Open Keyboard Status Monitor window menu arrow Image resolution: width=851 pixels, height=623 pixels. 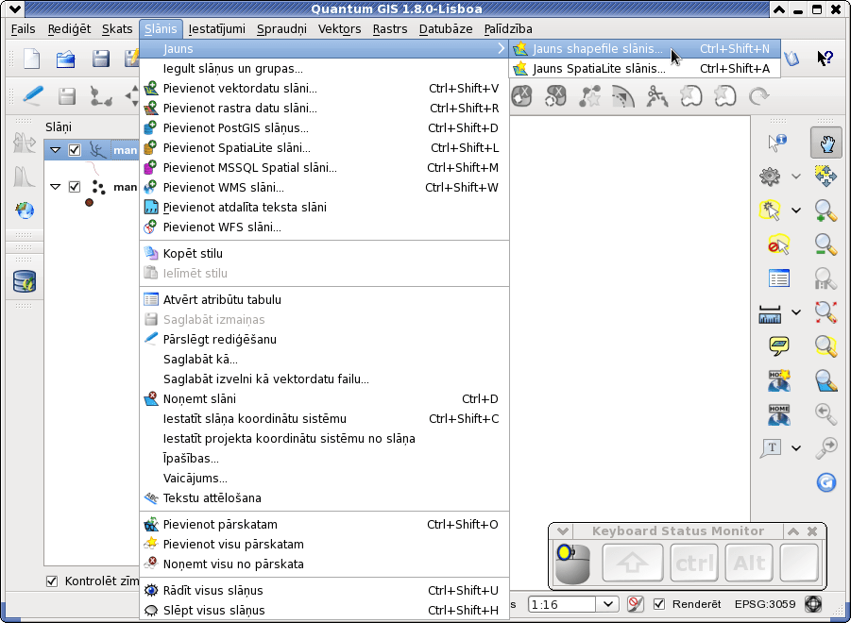click(x=562, y=531)
